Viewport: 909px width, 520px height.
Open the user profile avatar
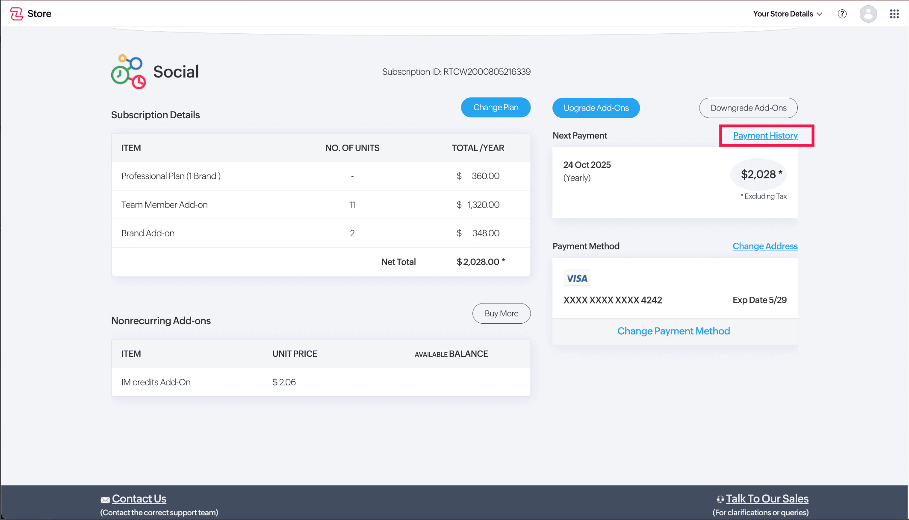point(868,14)
